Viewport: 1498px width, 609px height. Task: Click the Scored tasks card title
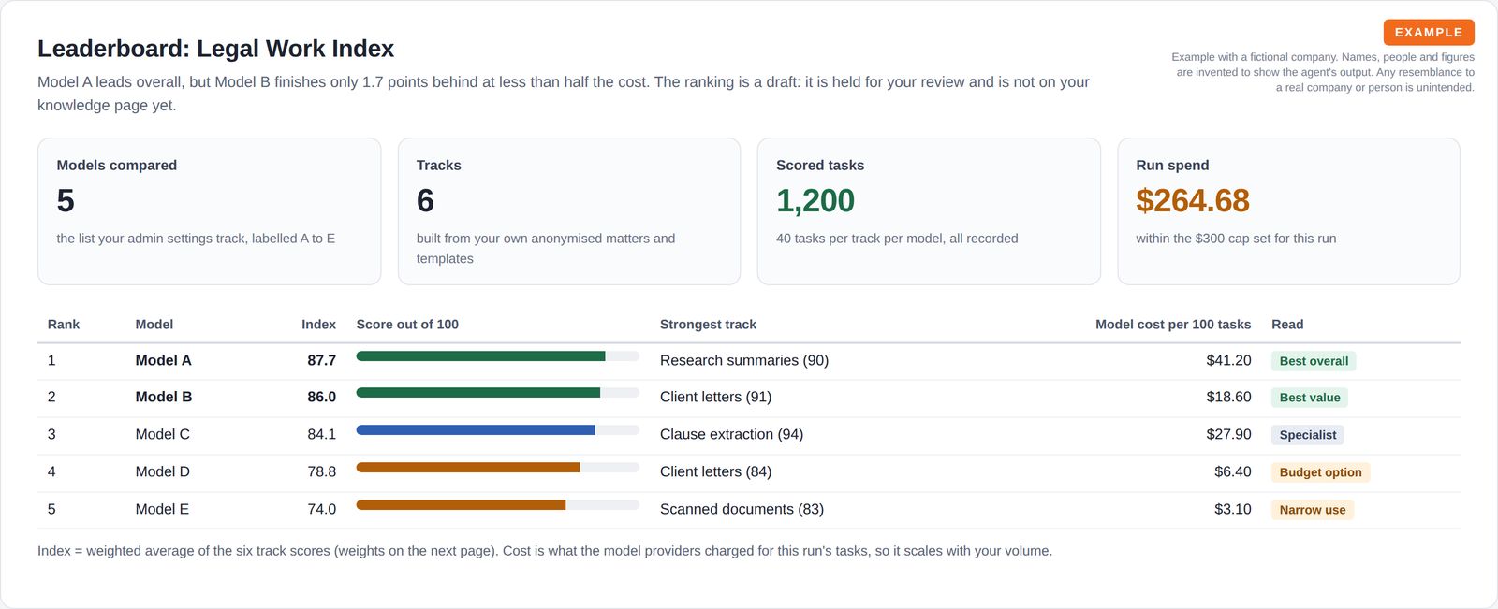coord(820,165)
